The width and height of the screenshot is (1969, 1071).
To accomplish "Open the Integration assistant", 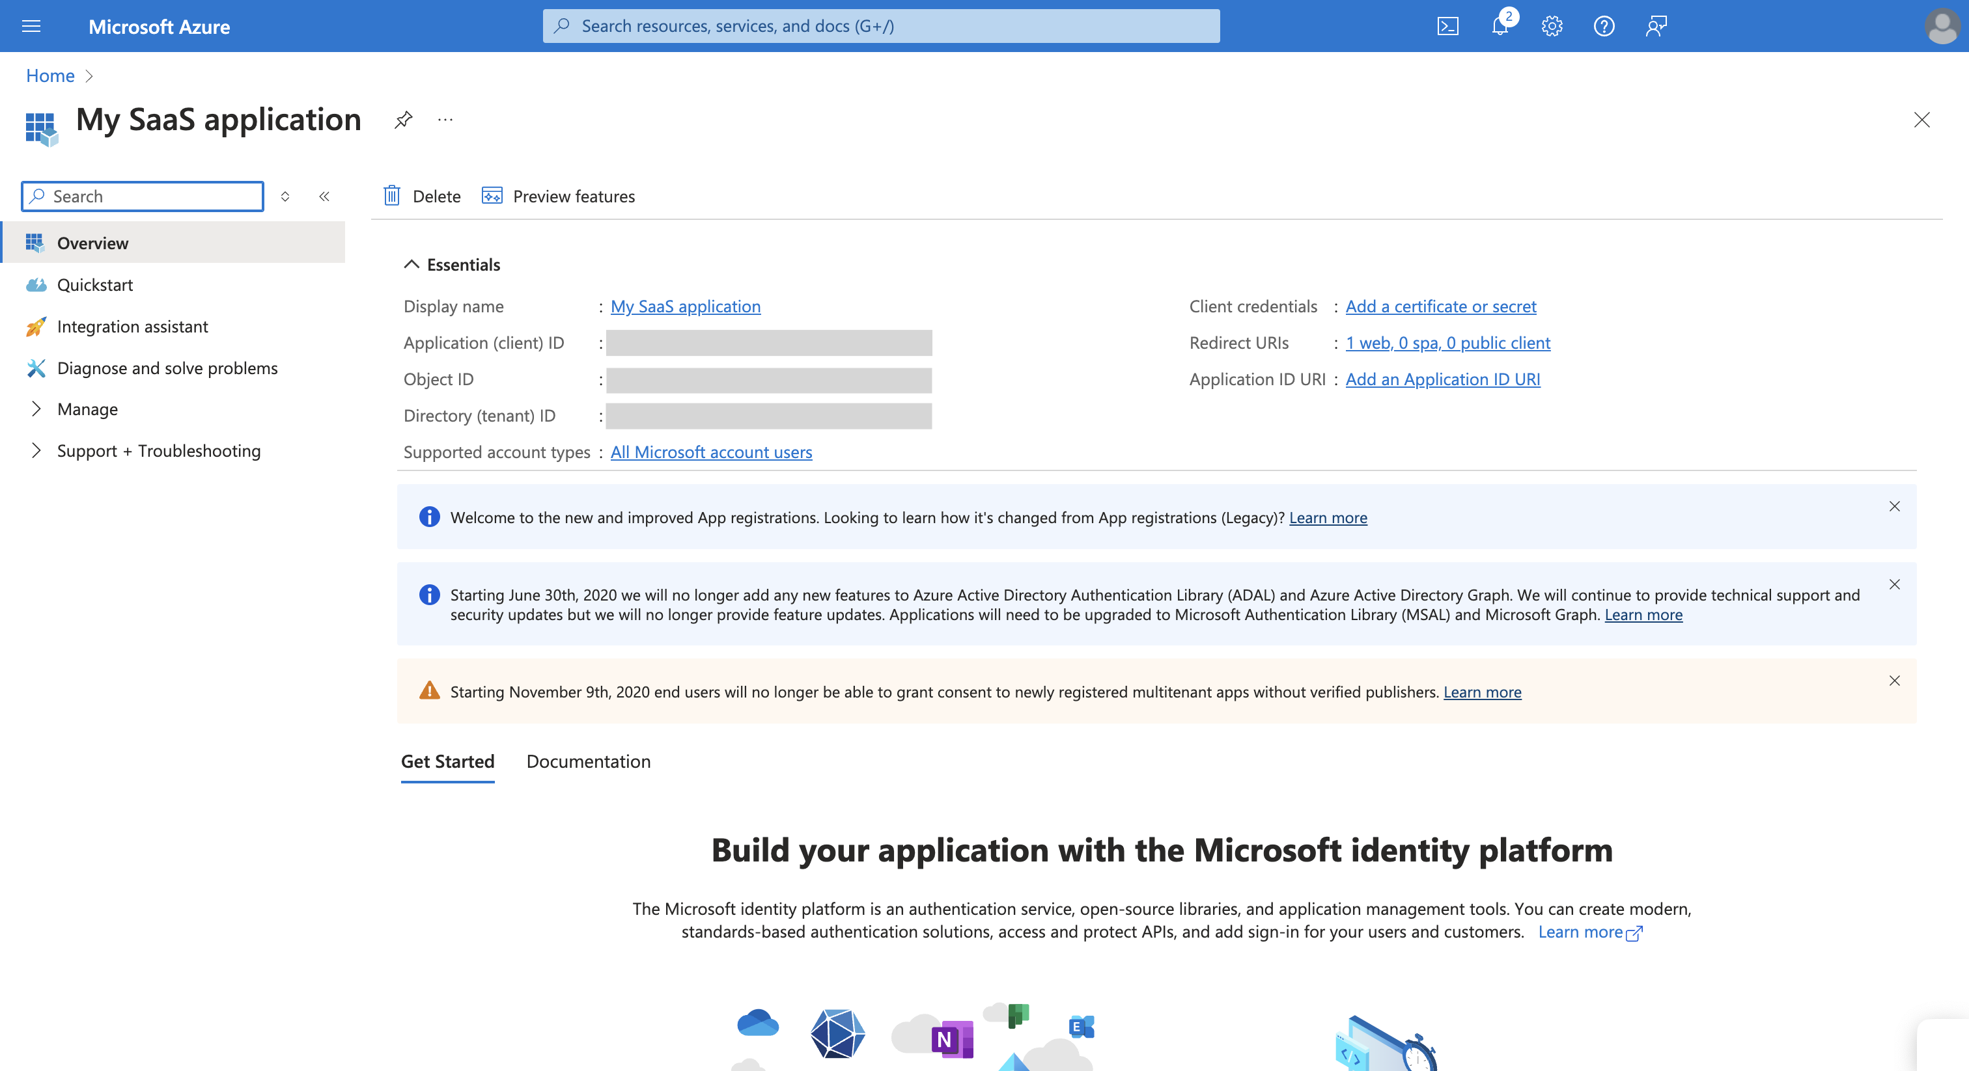I will [x=132, y=326].
